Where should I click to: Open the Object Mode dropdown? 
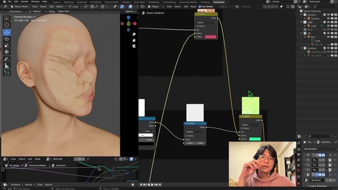click(20, 7)
